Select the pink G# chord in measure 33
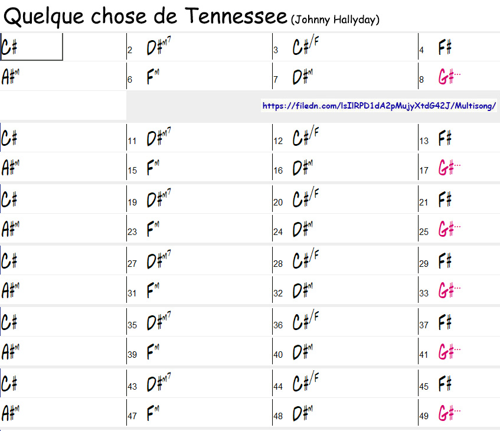The image size is (500, 431). tap(449, 291)
